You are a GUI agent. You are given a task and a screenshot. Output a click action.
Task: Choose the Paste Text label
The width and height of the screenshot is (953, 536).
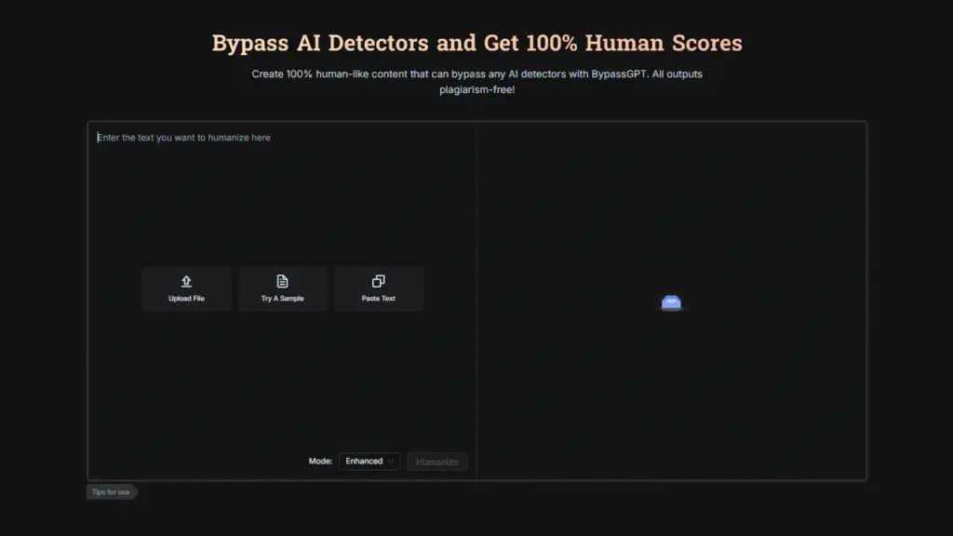pos(378,299)
